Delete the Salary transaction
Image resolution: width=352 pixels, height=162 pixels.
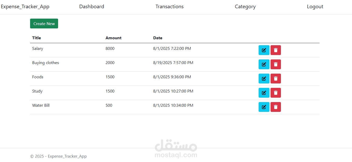pos(275,50)
